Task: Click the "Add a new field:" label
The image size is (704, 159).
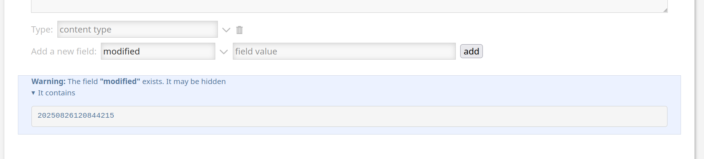Action: (64, 52)
